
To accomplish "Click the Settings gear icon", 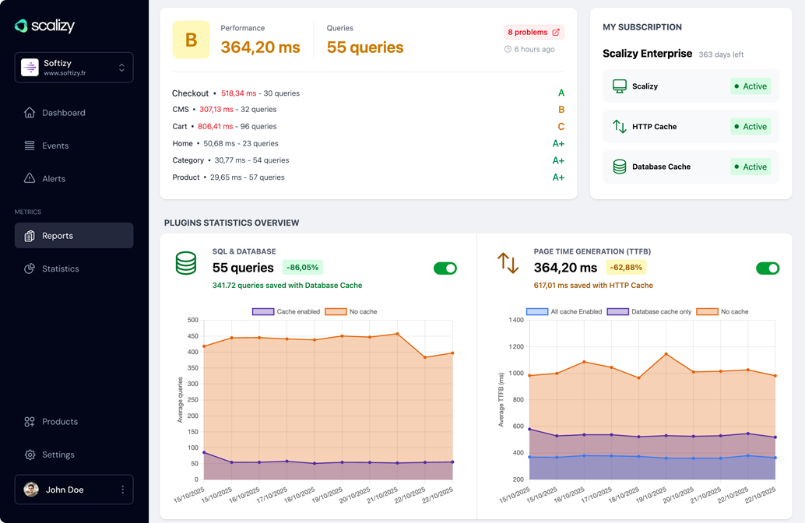I will coord(30,455).
